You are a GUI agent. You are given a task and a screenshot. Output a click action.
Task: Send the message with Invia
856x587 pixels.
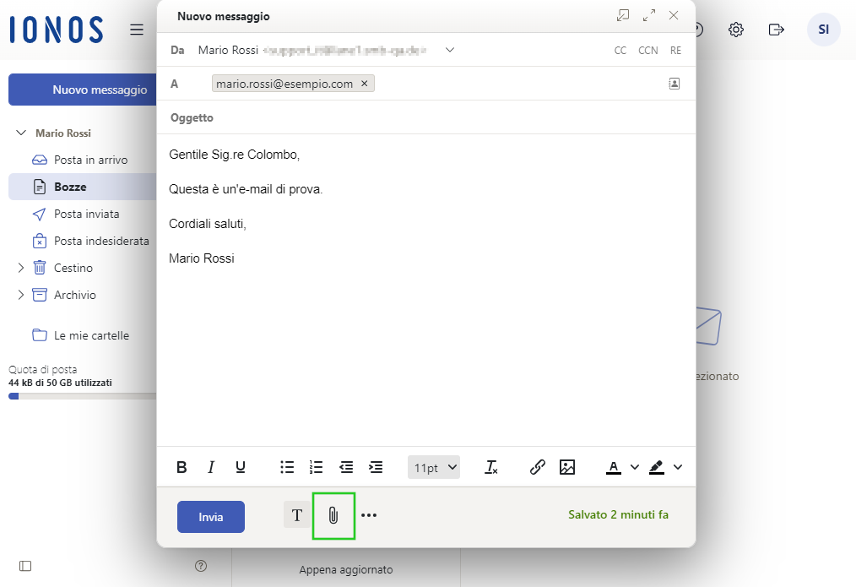pos(211,517)
